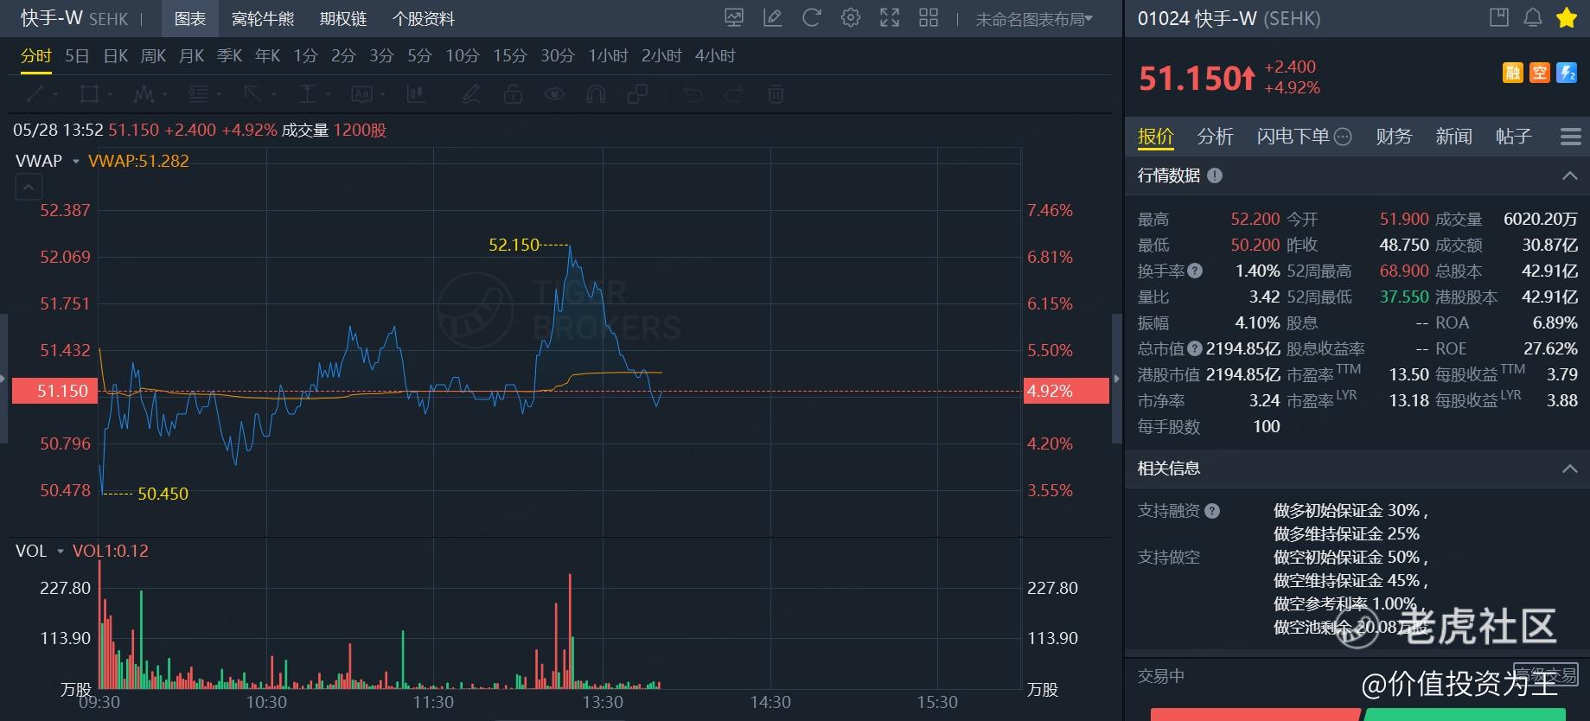Open the notes bookmark icon for 快手-W
This screenshot has height=721, width=1590.
tap(1499, 17)
